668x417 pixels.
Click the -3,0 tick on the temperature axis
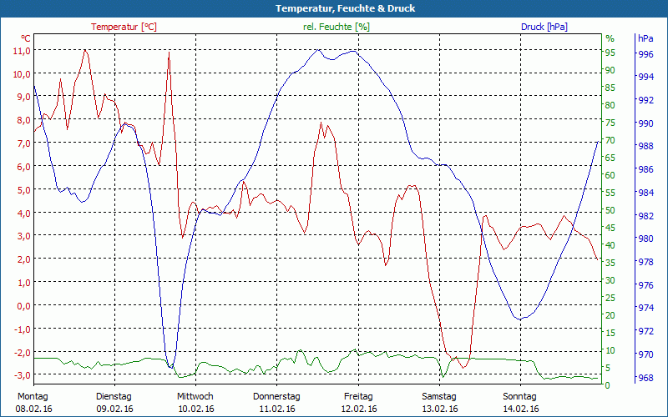22,375
